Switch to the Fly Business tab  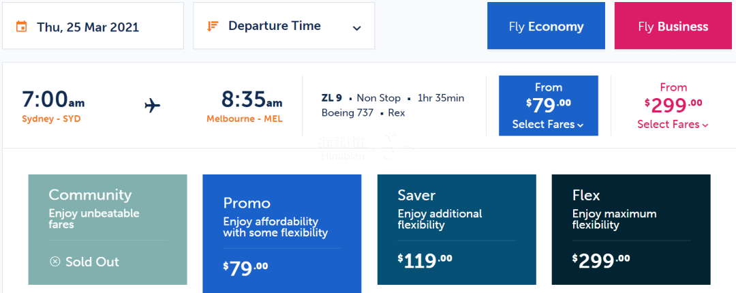click(673, 26)
